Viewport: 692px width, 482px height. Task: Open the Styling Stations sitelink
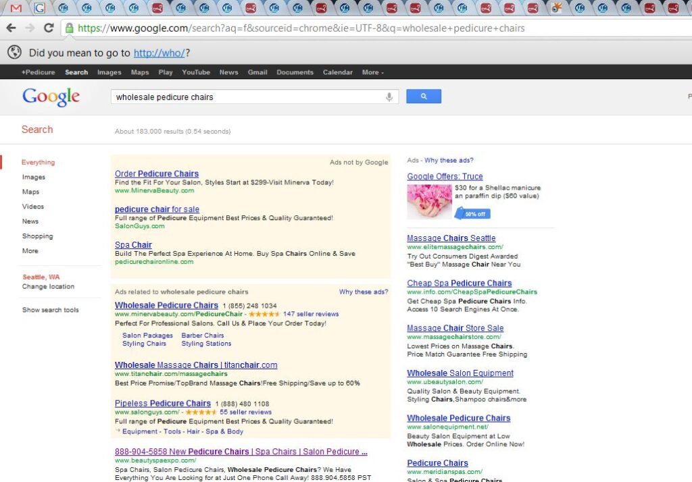pyautogui.click(x=206, y=344)
